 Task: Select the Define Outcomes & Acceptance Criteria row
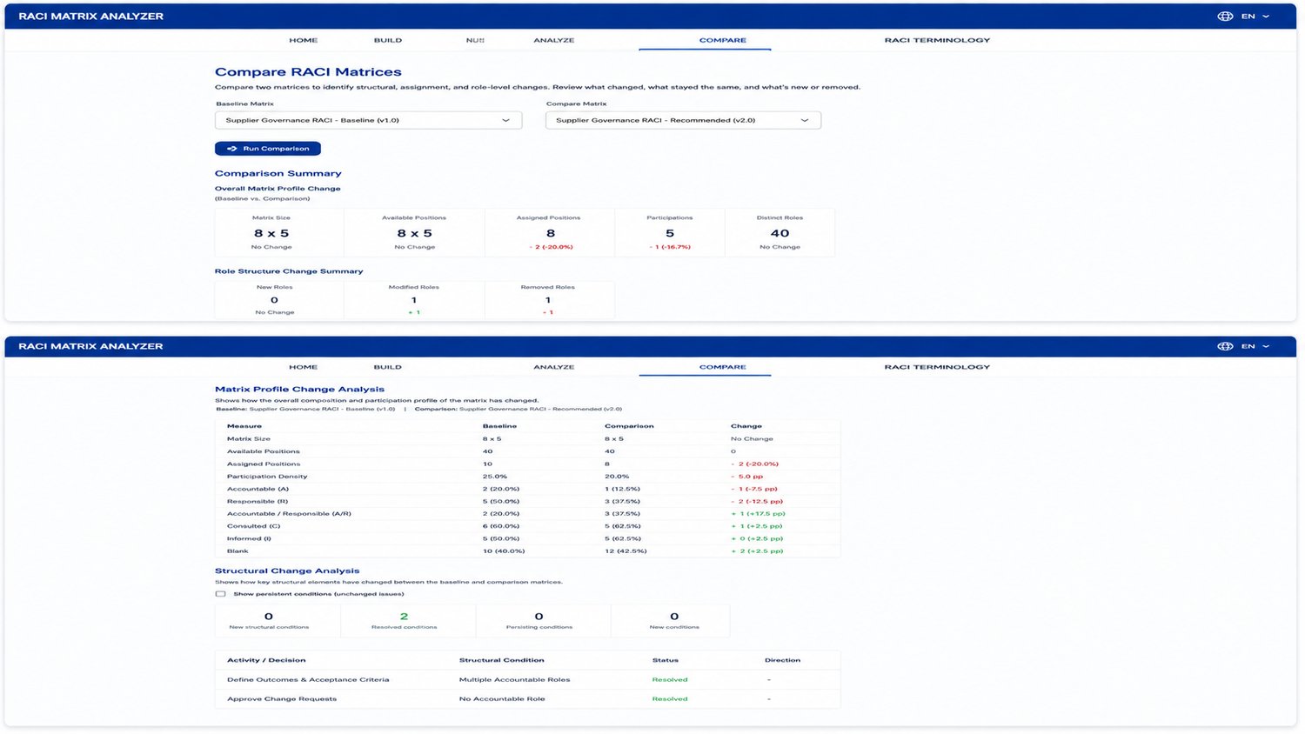tap(527, 679)
